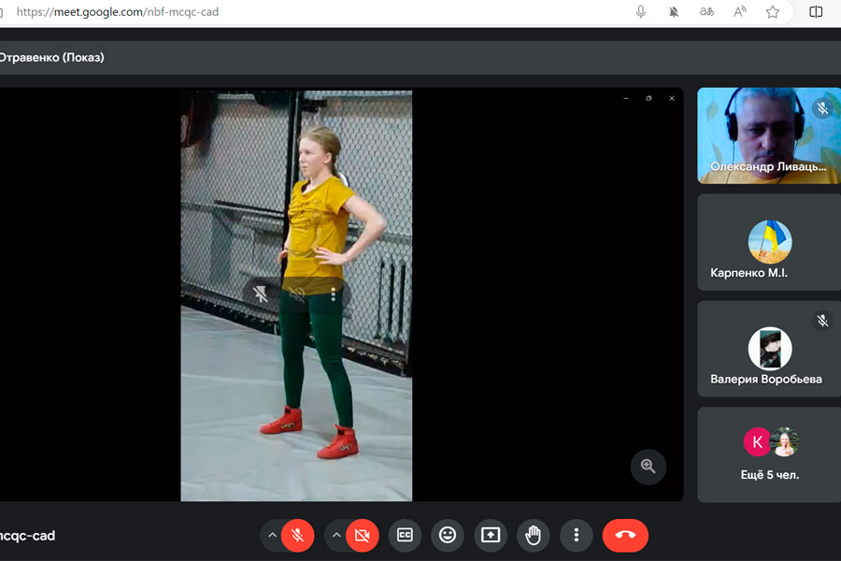Open the three-dot menu on presentation tile

click(334, 295)
